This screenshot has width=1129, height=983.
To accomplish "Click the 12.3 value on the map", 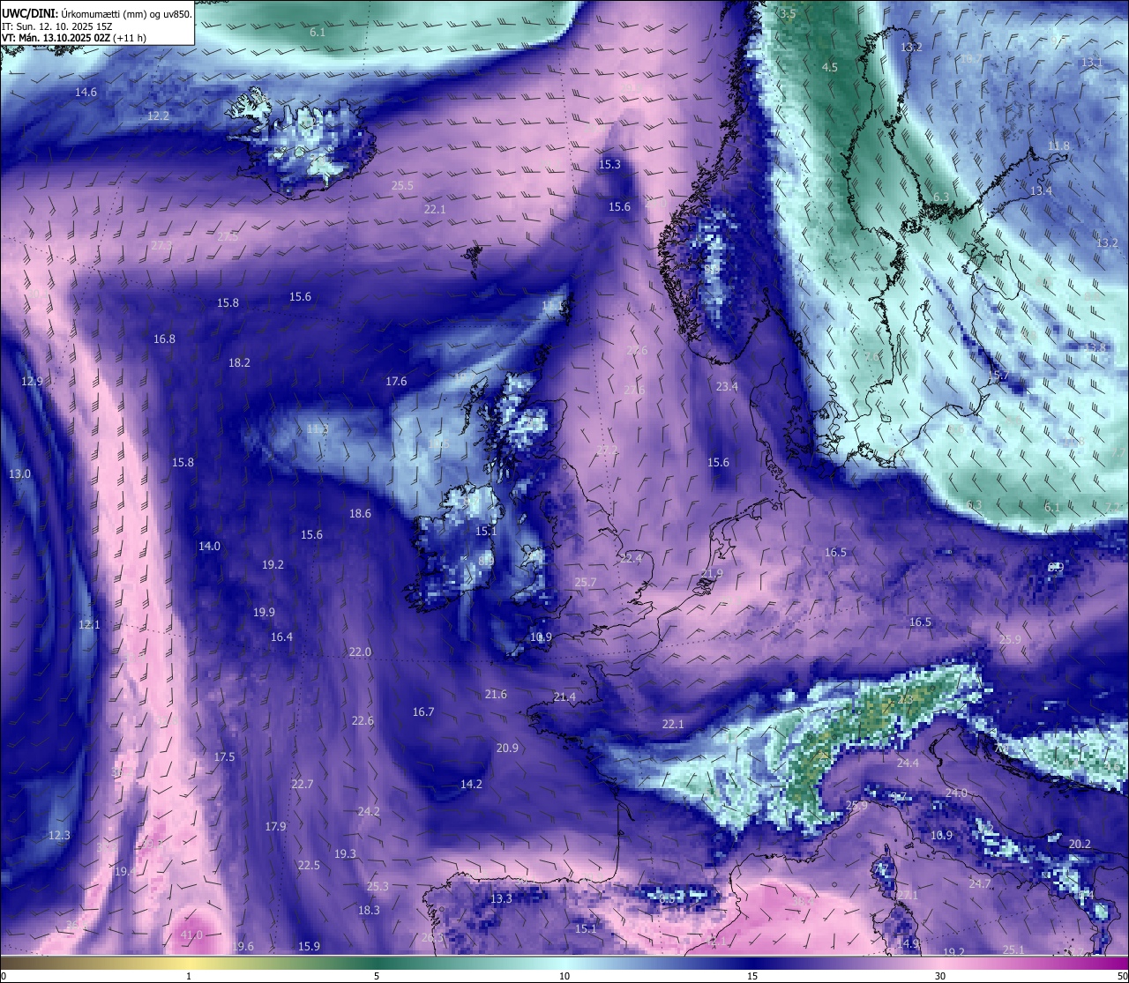I will point(59,835).
